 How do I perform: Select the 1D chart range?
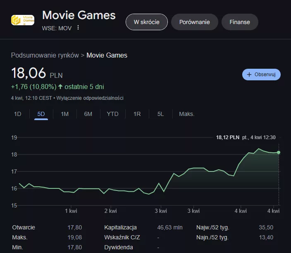[x=18, y=114]
